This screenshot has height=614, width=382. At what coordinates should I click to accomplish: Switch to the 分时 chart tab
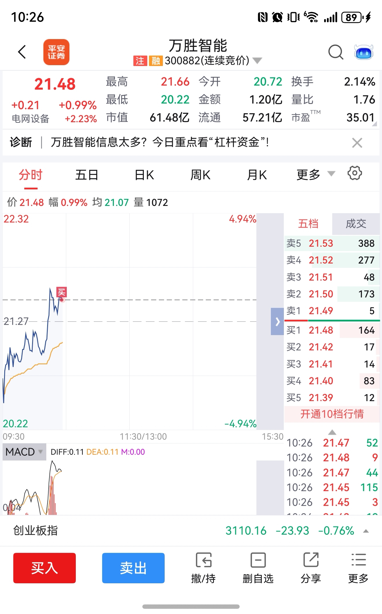coord(31,175)
